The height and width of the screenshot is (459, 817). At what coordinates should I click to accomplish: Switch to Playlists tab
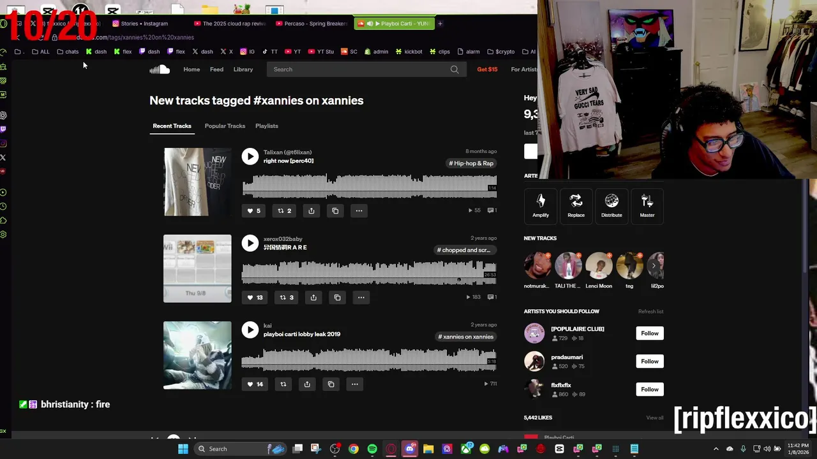[267, 126]
